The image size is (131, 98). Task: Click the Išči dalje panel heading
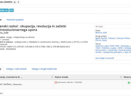(99, 27)
